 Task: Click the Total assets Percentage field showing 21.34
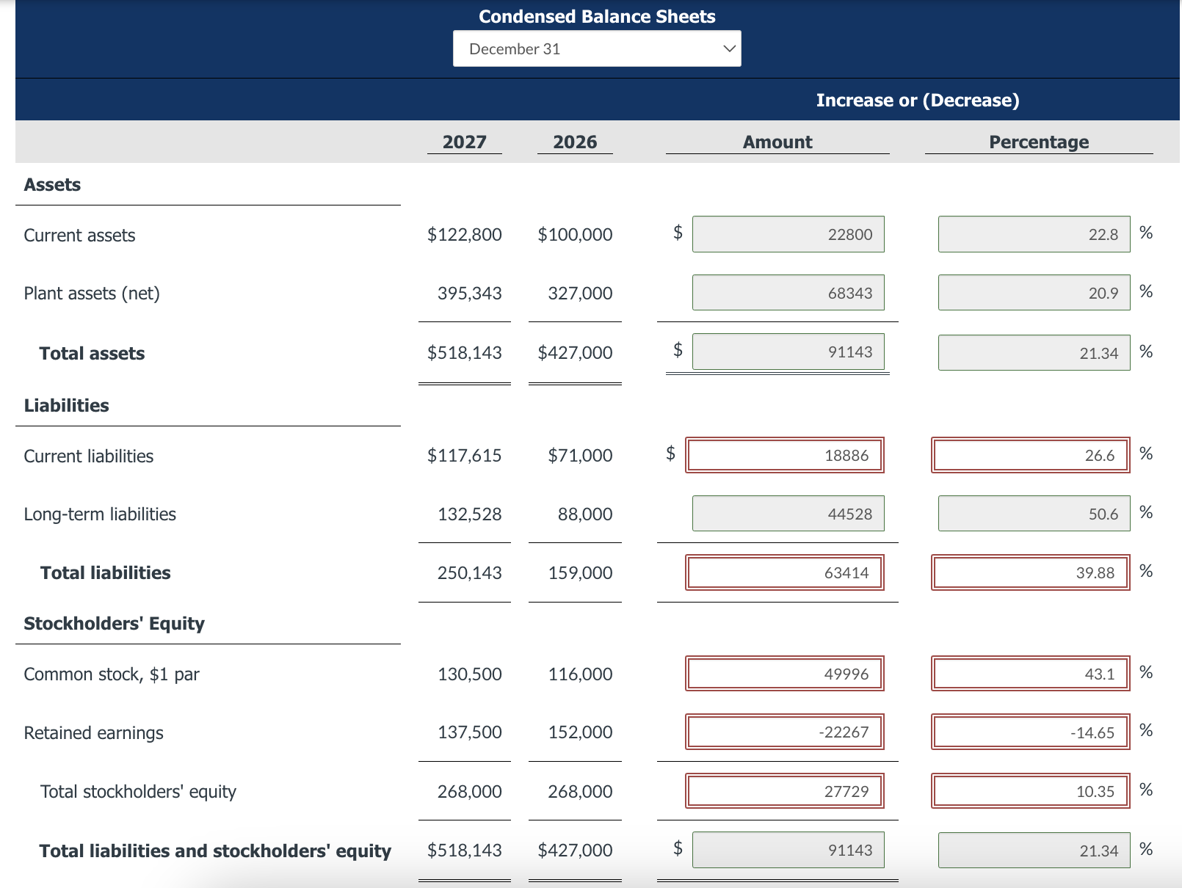[1033, 352]
